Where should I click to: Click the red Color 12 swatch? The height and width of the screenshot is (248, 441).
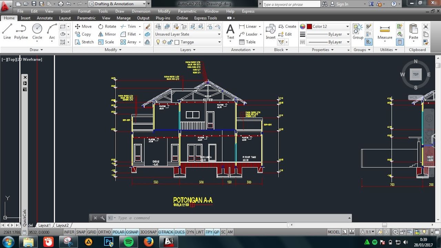click(x=309, y=26)
